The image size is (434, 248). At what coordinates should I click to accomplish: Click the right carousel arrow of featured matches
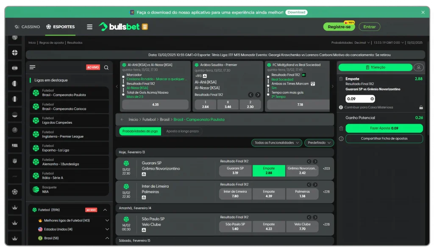[332, 86]
